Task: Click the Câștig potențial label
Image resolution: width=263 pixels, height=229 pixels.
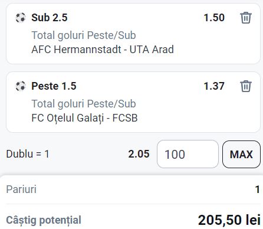Action: pos(44,220)
